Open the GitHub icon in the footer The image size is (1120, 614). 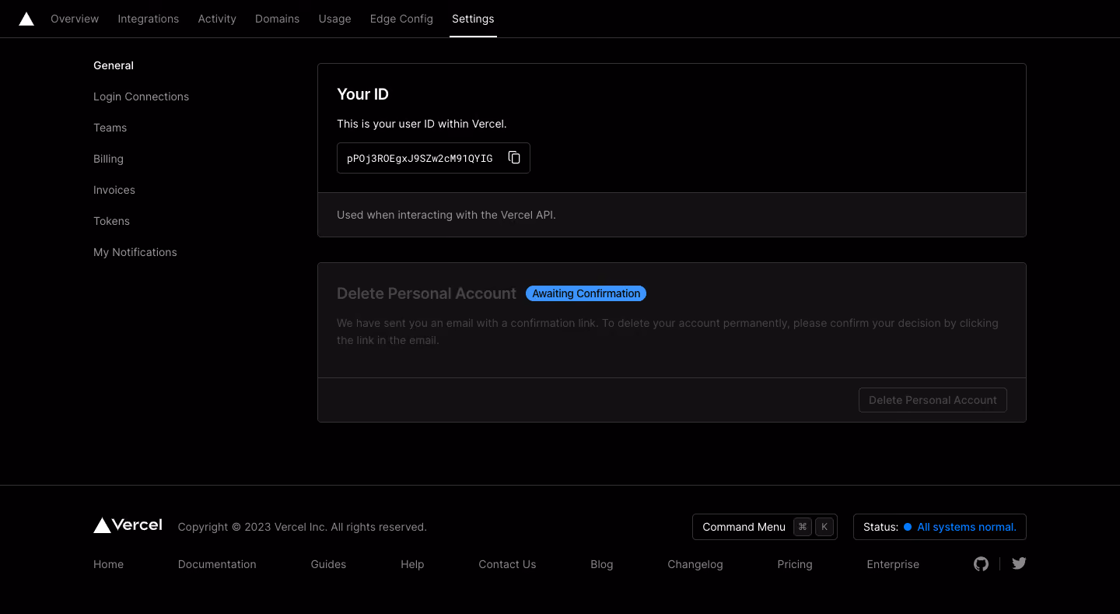tap(982, 563)
